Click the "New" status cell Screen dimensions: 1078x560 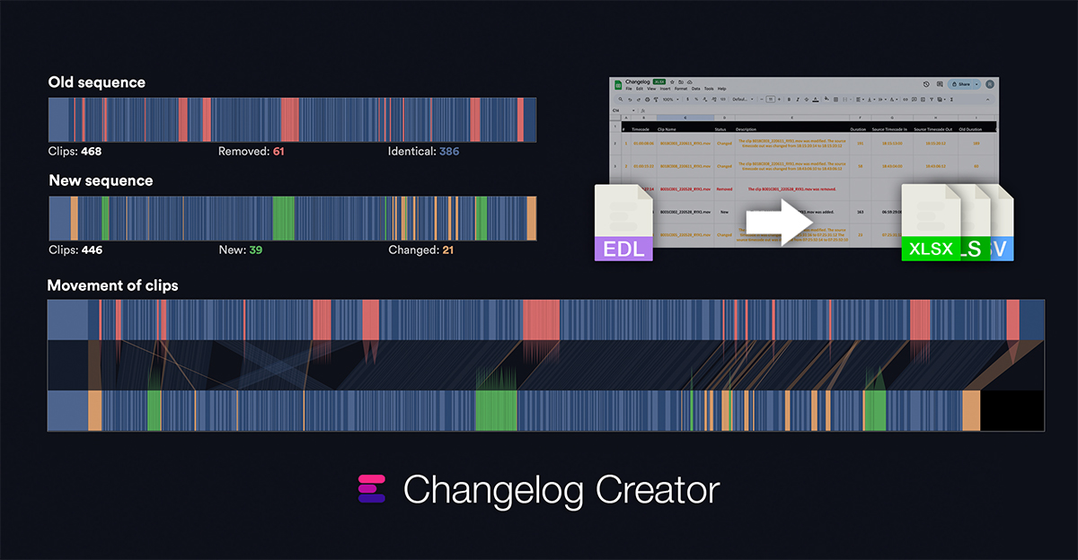click(x=724, y=213)
